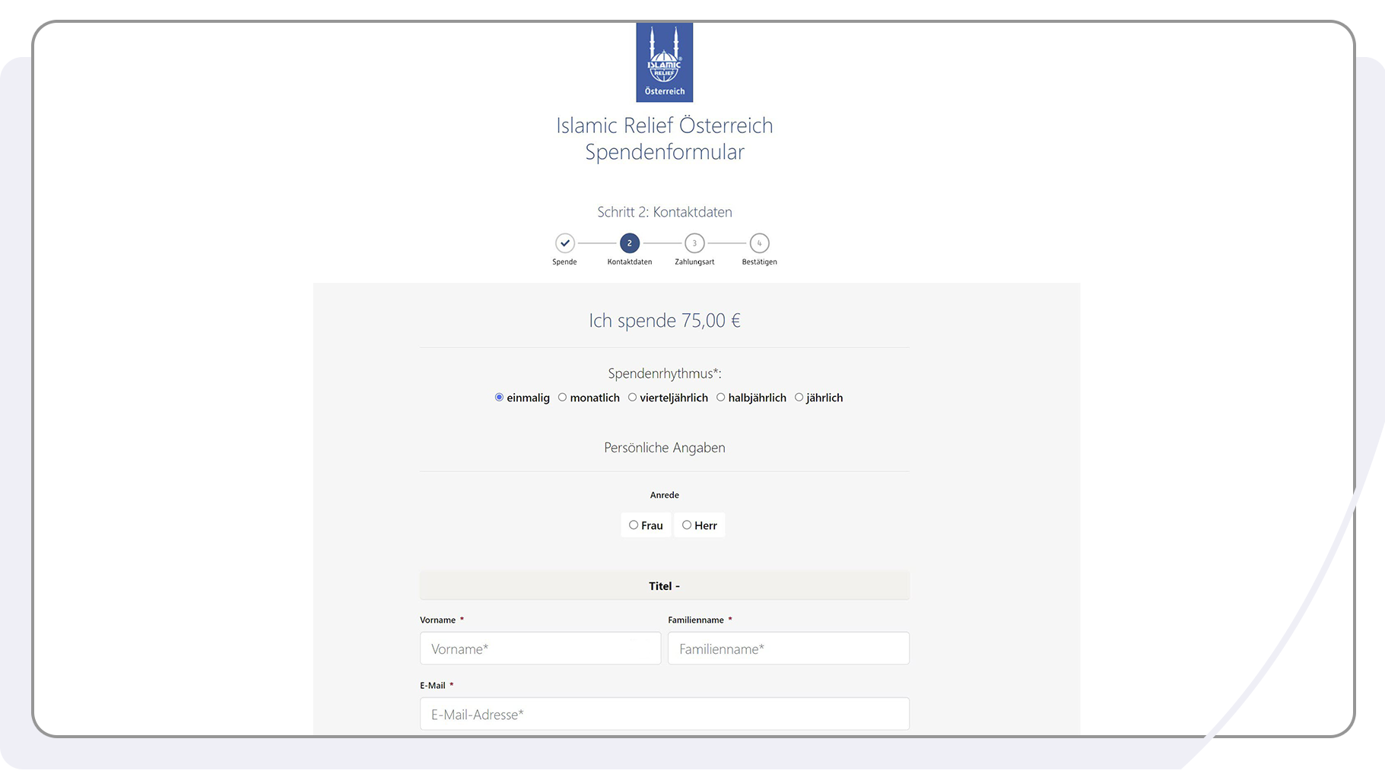Image resolution: width=1385 pixels, height=780 pixels.
Task: Open the Zahlungsart step label
Action: pos(694,261)
